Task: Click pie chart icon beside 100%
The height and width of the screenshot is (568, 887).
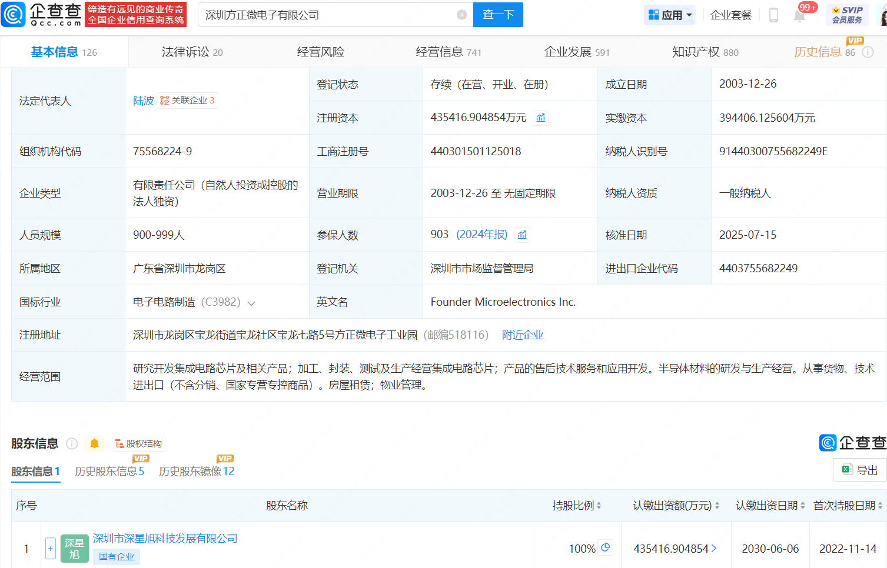Action: [x=605, y=547]
